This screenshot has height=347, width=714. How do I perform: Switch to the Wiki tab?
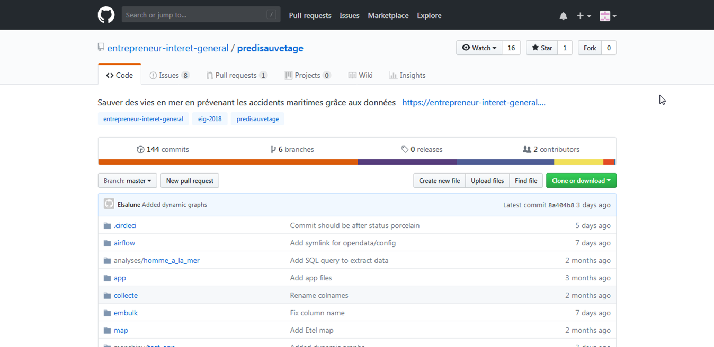(x=360, y=75)
